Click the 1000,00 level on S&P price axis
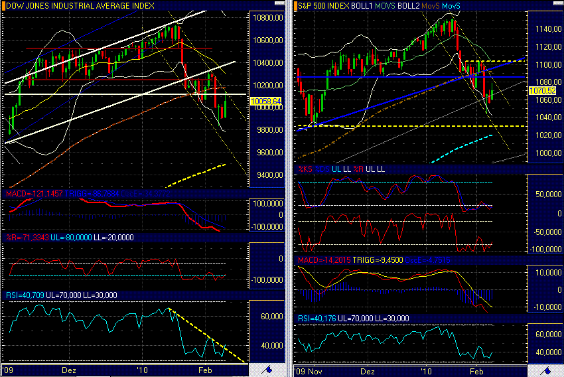This screenshot has width=564, height=377. tap(548, 153)
